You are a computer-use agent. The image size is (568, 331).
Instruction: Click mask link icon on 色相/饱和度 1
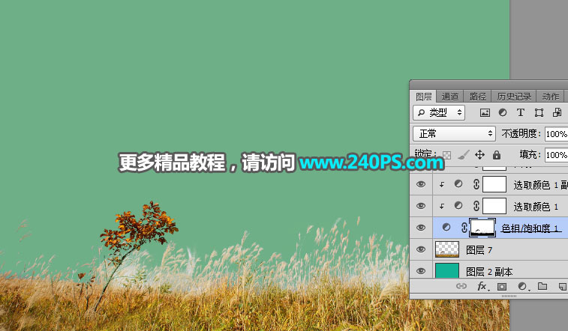(464, 228)
